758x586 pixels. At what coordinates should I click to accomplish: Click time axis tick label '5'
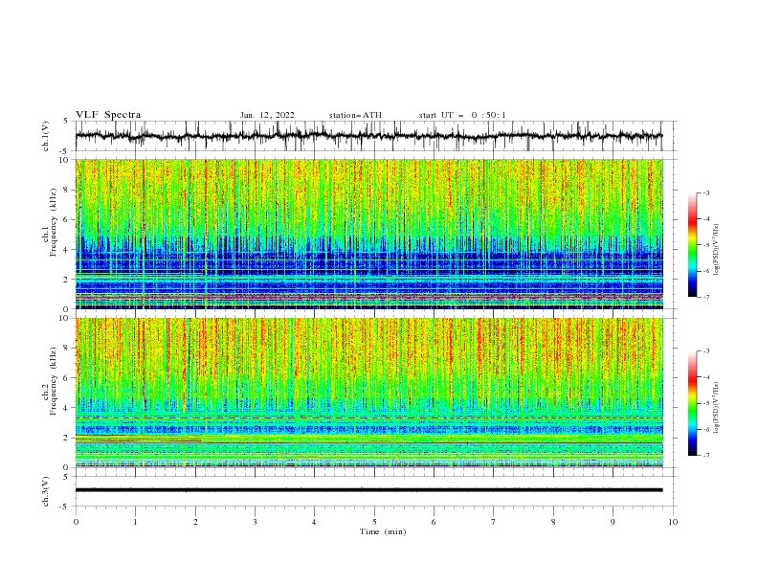click(x=374, y=522)
